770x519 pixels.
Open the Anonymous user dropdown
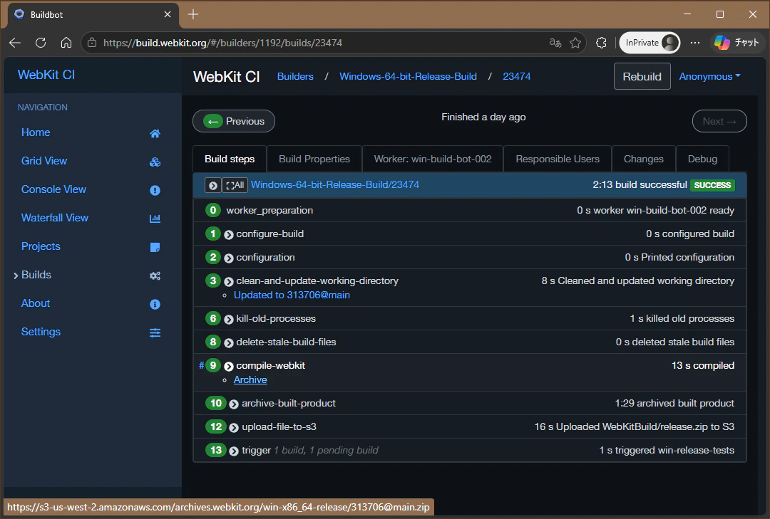coord(709,76)
